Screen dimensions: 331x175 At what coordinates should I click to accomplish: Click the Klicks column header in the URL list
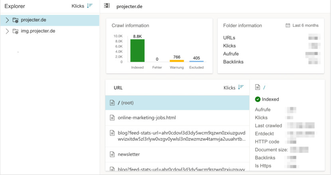(229, 87)
